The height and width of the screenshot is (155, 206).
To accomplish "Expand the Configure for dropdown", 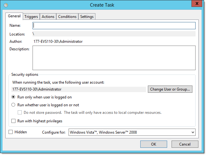I will (x=132, y=132).
